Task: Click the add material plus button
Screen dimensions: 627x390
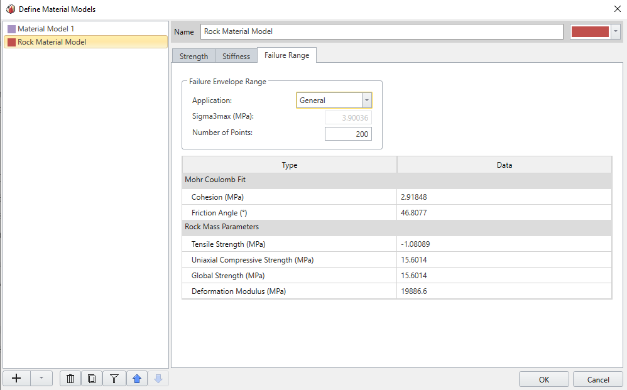Action: (17, 379)
